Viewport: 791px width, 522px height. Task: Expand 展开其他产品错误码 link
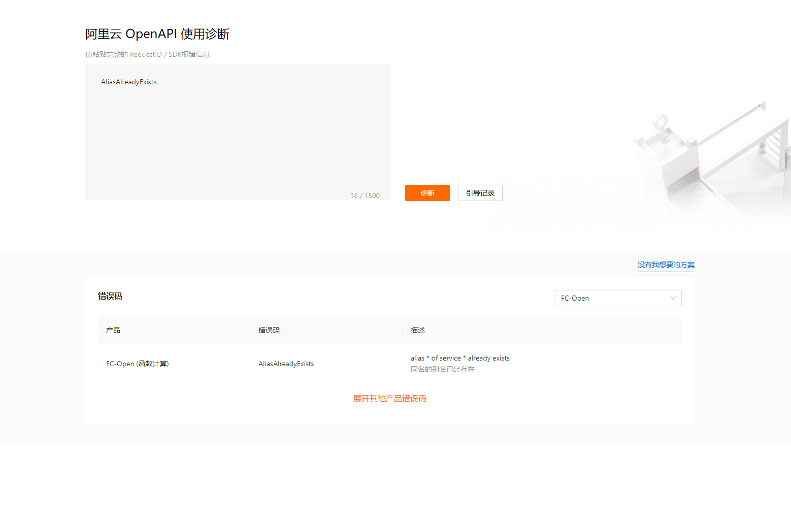389,399
